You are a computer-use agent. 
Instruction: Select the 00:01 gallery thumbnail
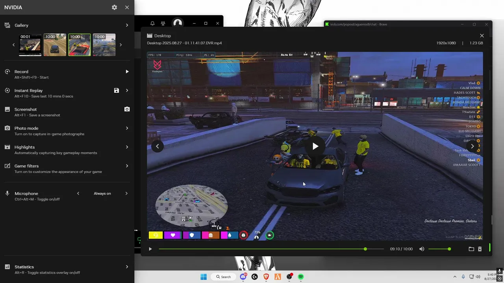[x=30, y=45]
